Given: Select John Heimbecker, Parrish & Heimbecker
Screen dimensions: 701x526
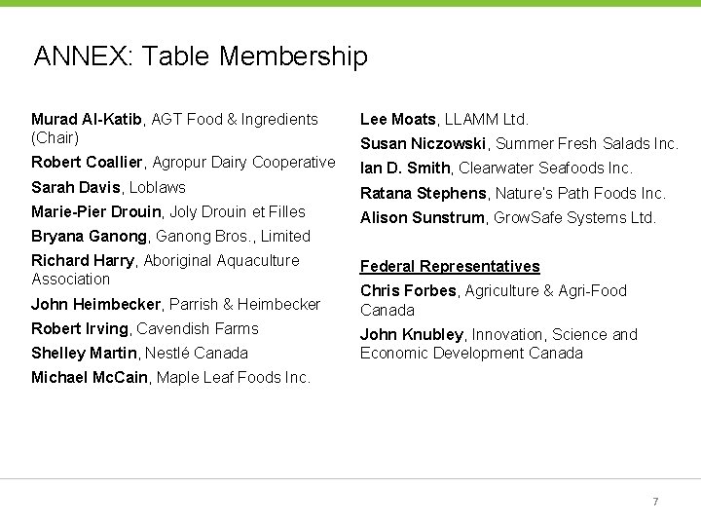Looking at the screenshot, I should (175, 304).
